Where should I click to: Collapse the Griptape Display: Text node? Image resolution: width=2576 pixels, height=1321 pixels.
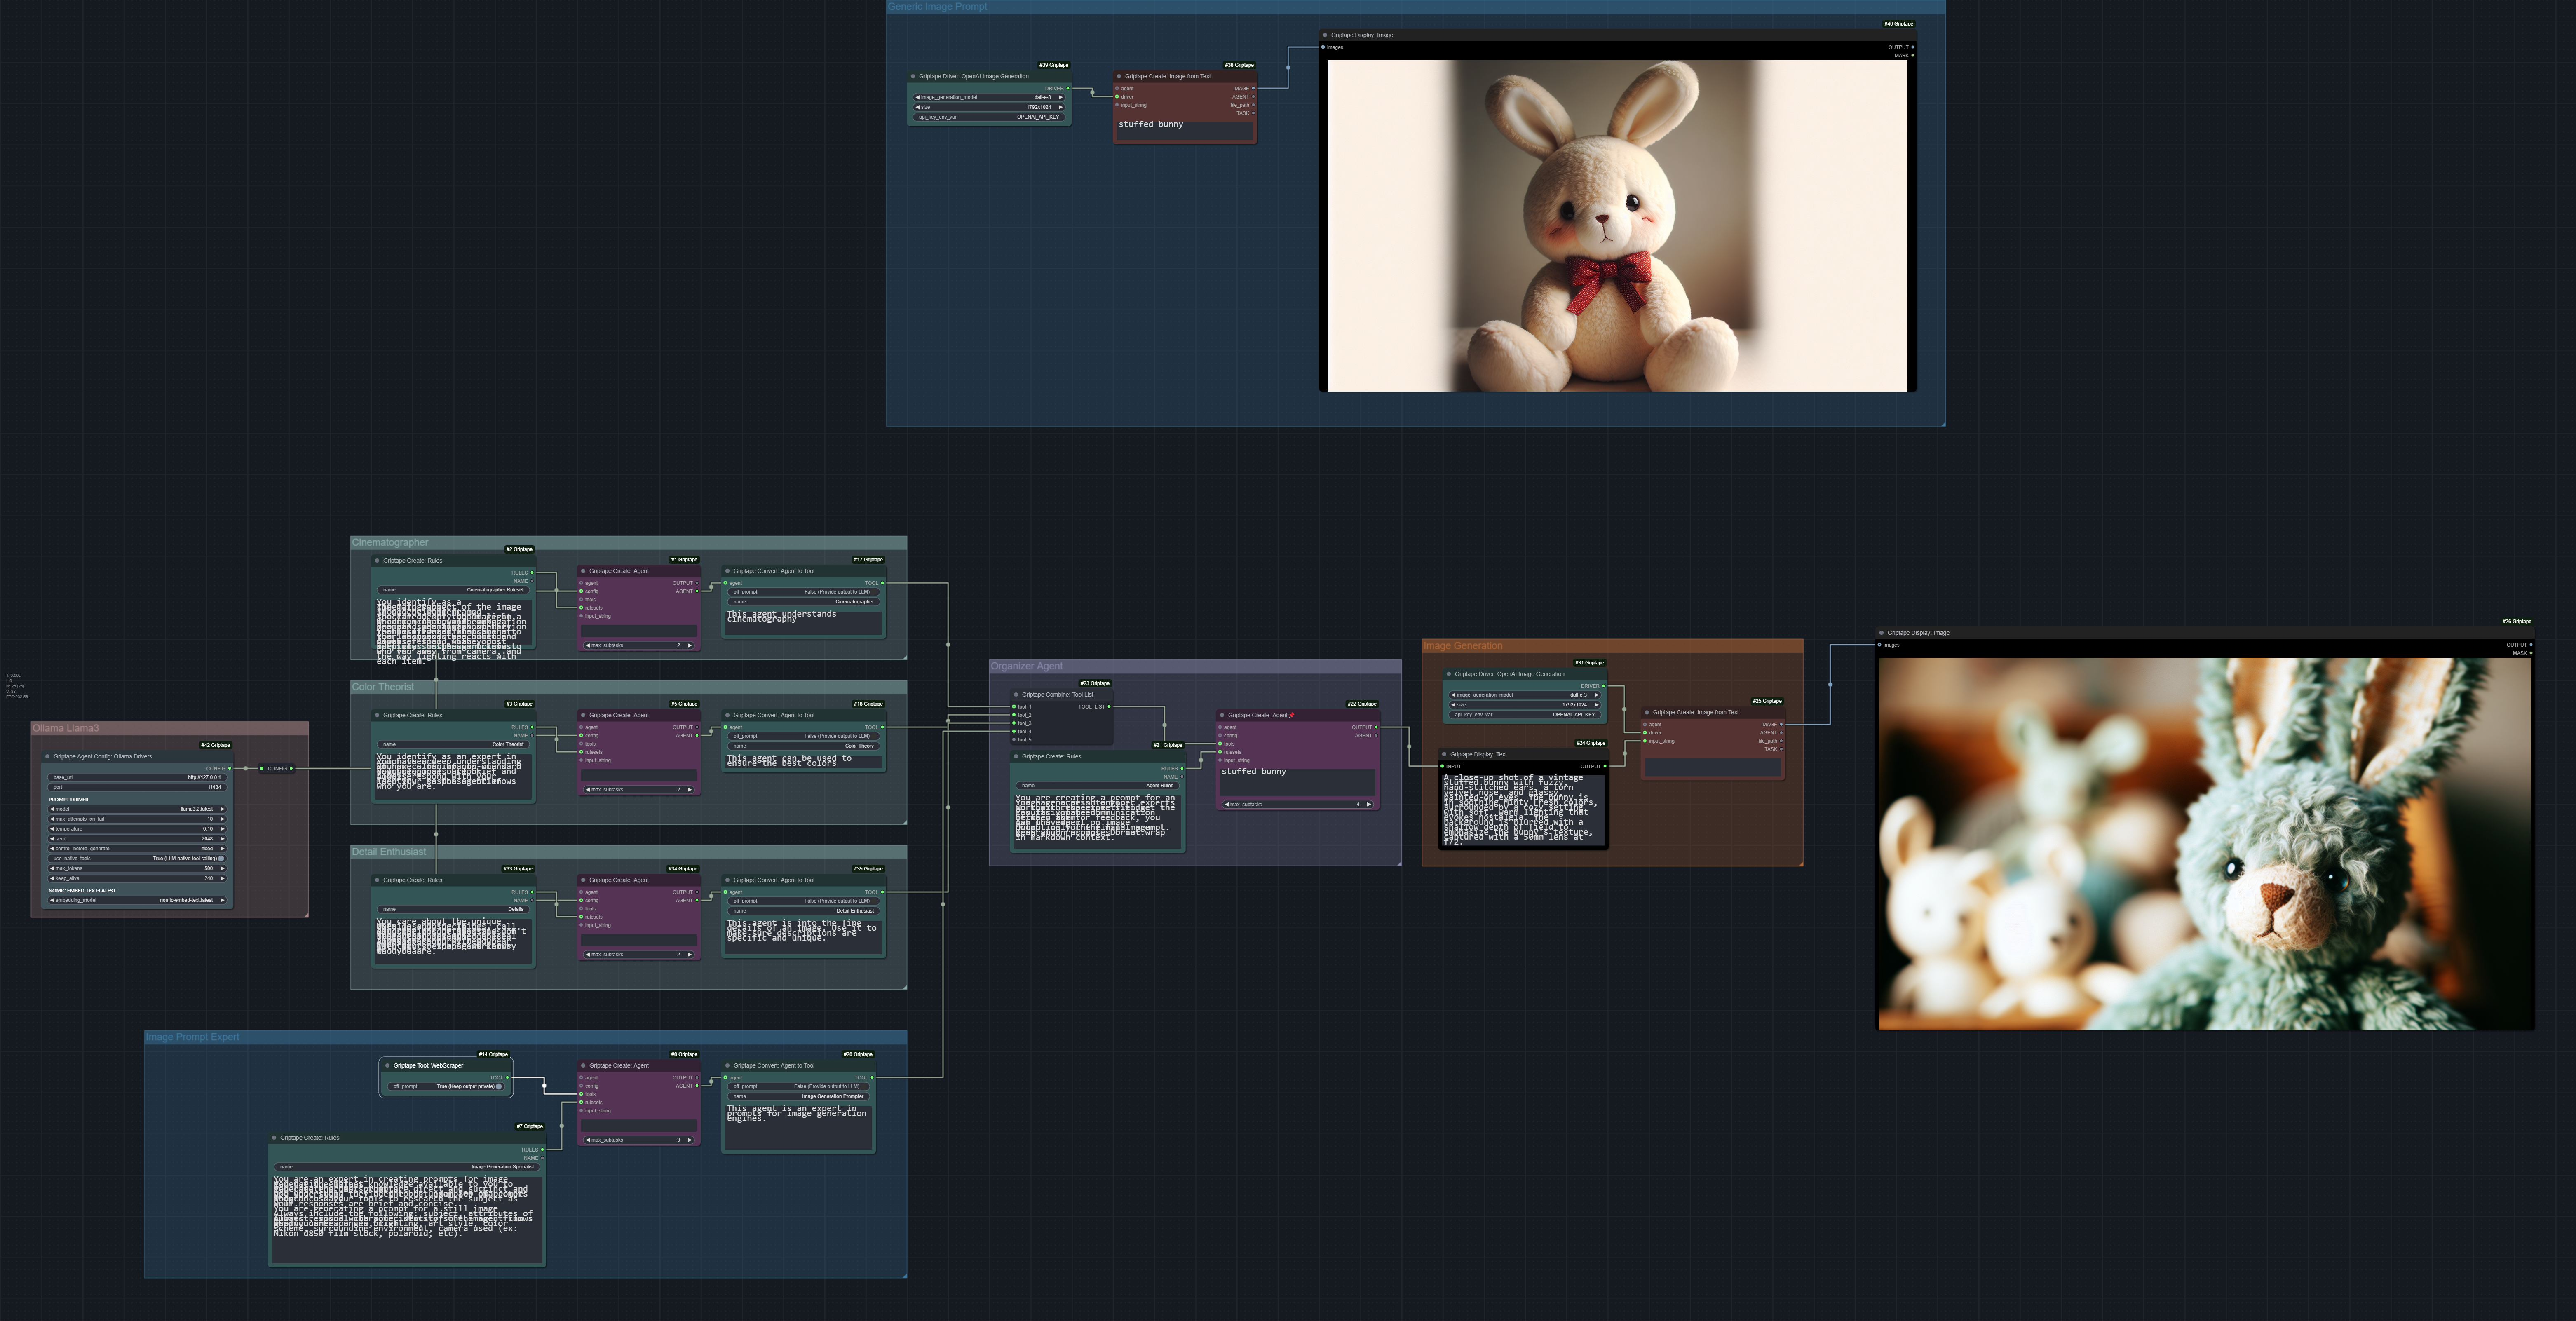[x=1444, y=754]
